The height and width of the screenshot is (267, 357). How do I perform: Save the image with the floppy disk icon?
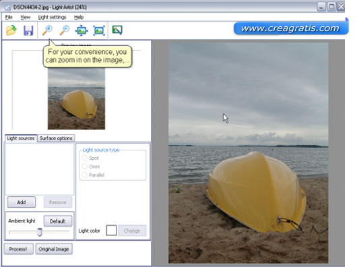coord(28,30)
